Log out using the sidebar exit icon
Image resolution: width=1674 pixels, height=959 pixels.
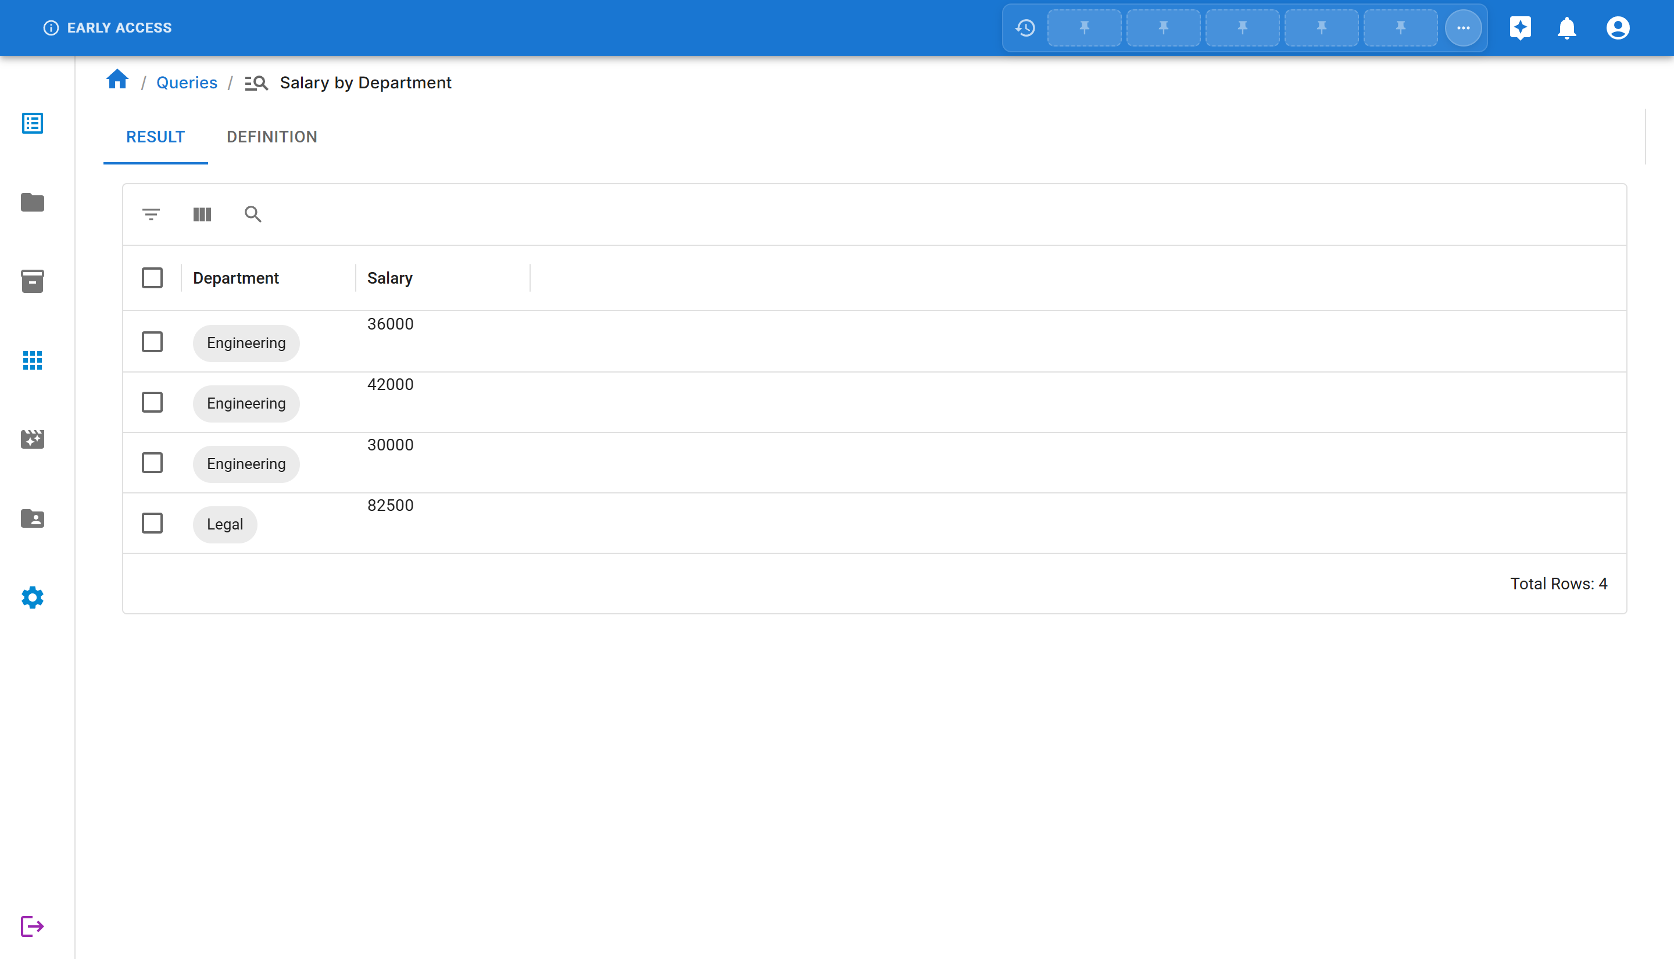point(33,925)
